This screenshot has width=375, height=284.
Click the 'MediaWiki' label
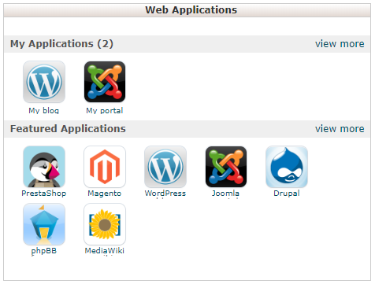[105, 251]
